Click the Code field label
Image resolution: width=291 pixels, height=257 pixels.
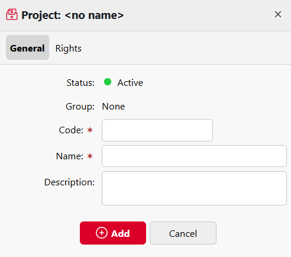[71, 130]
